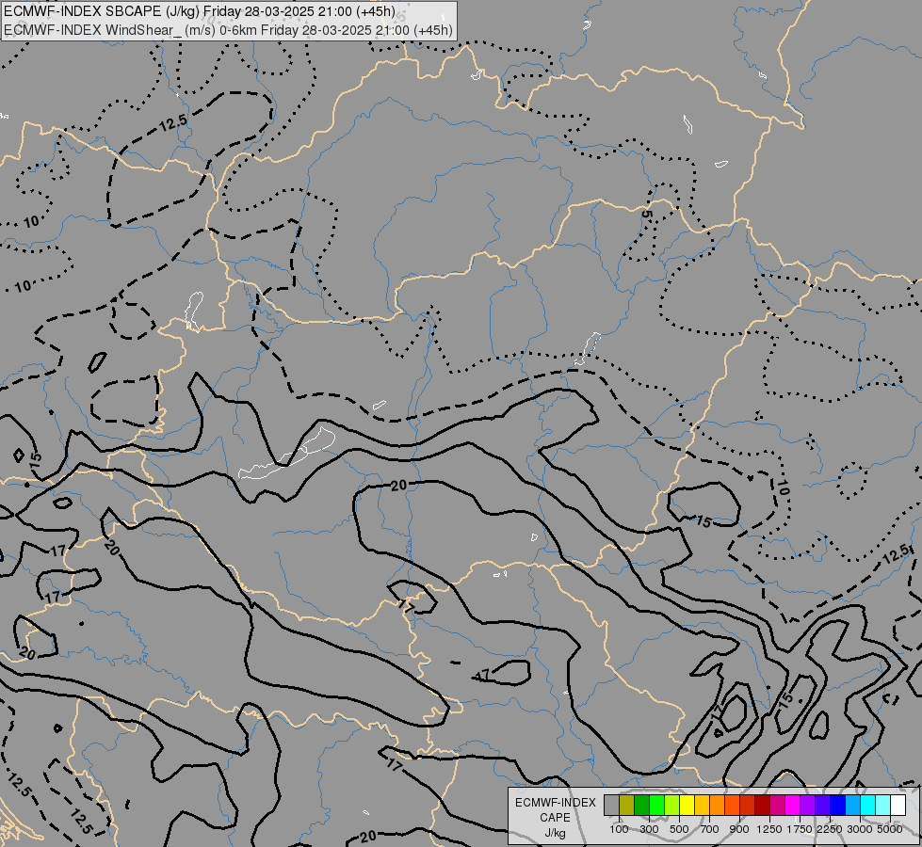Click the orange legend swatch left of 700 tick
922x847 pixels.
coord(718,806)
